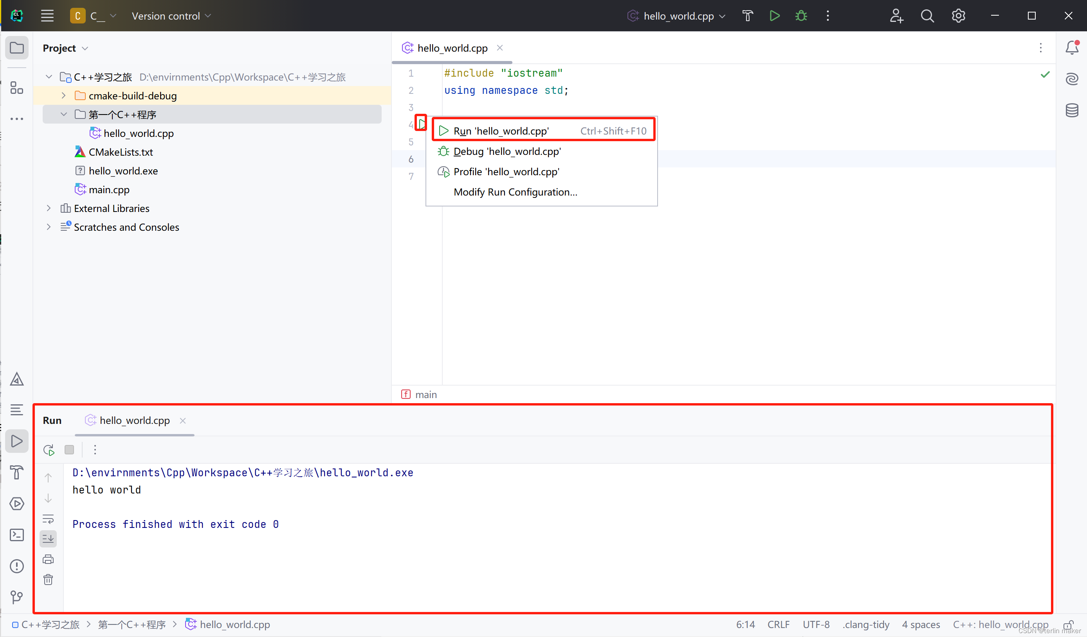
Task: Choose Modify Run Configuration menu entry
Action: [515, 192]
